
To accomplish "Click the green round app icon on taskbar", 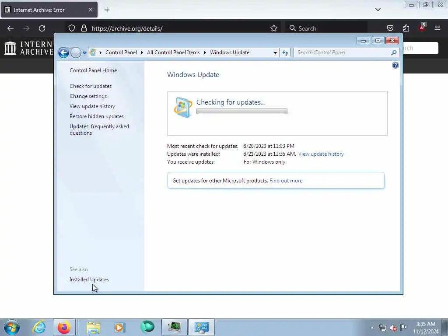I will point(147,327).
